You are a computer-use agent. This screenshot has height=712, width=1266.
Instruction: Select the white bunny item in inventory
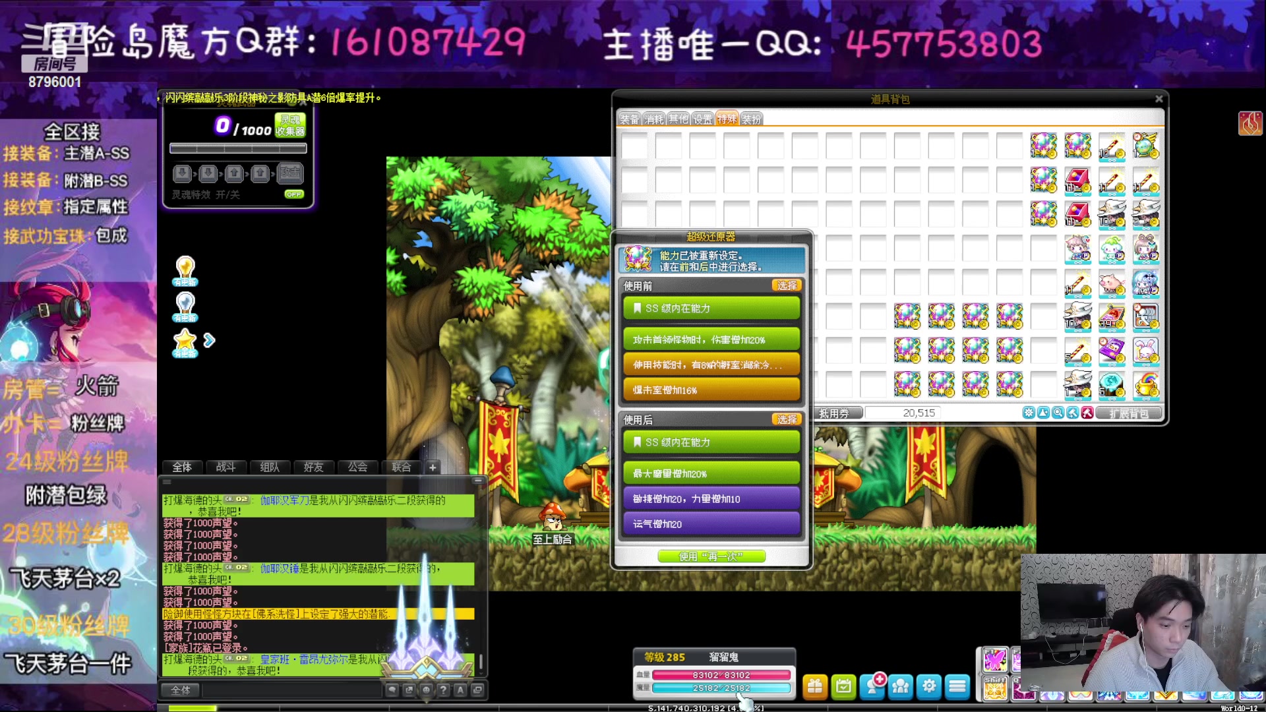(x=1146, y=351)
